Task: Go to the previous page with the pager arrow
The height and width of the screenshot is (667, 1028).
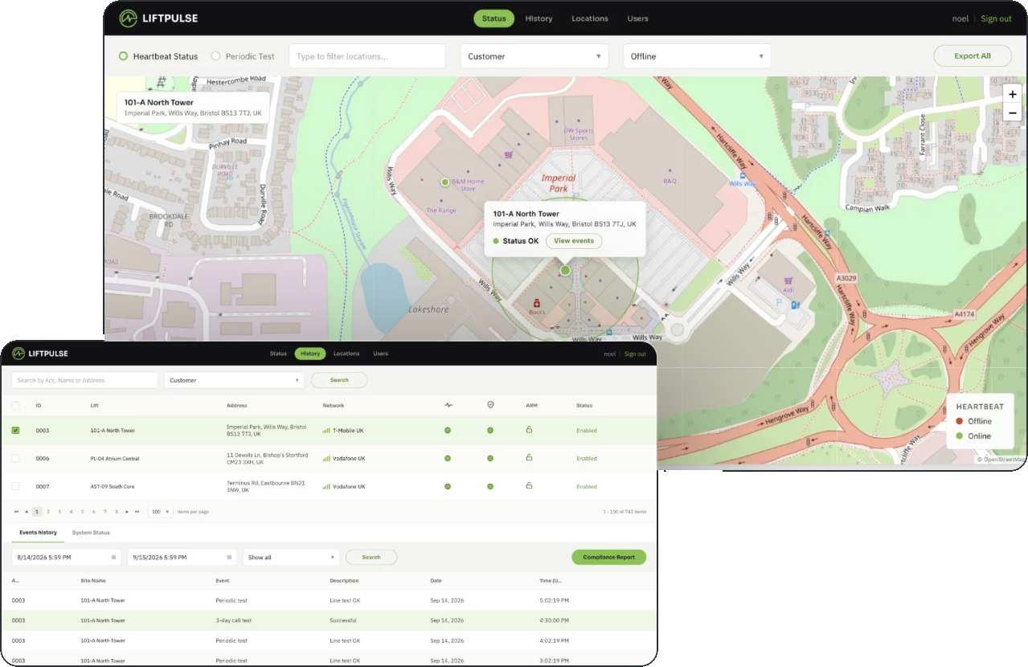Action: click(26, 511)
